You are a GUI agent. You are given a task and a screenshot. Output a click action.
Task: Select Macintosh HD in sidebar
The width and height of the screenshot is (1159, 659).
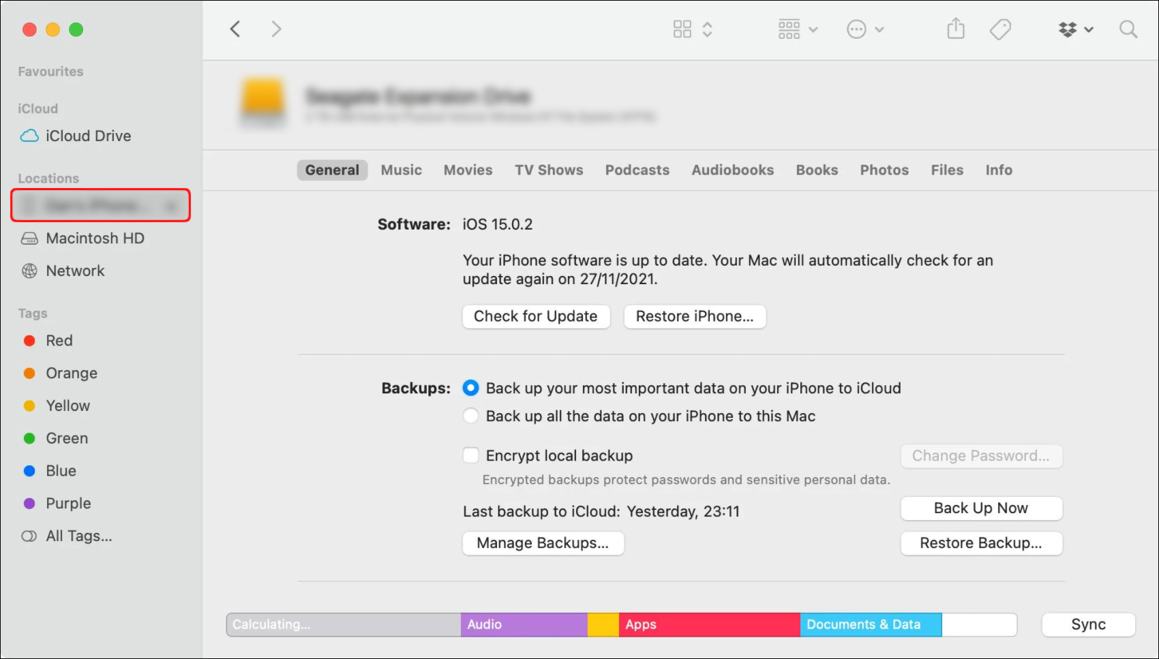(x=95, y=239)
